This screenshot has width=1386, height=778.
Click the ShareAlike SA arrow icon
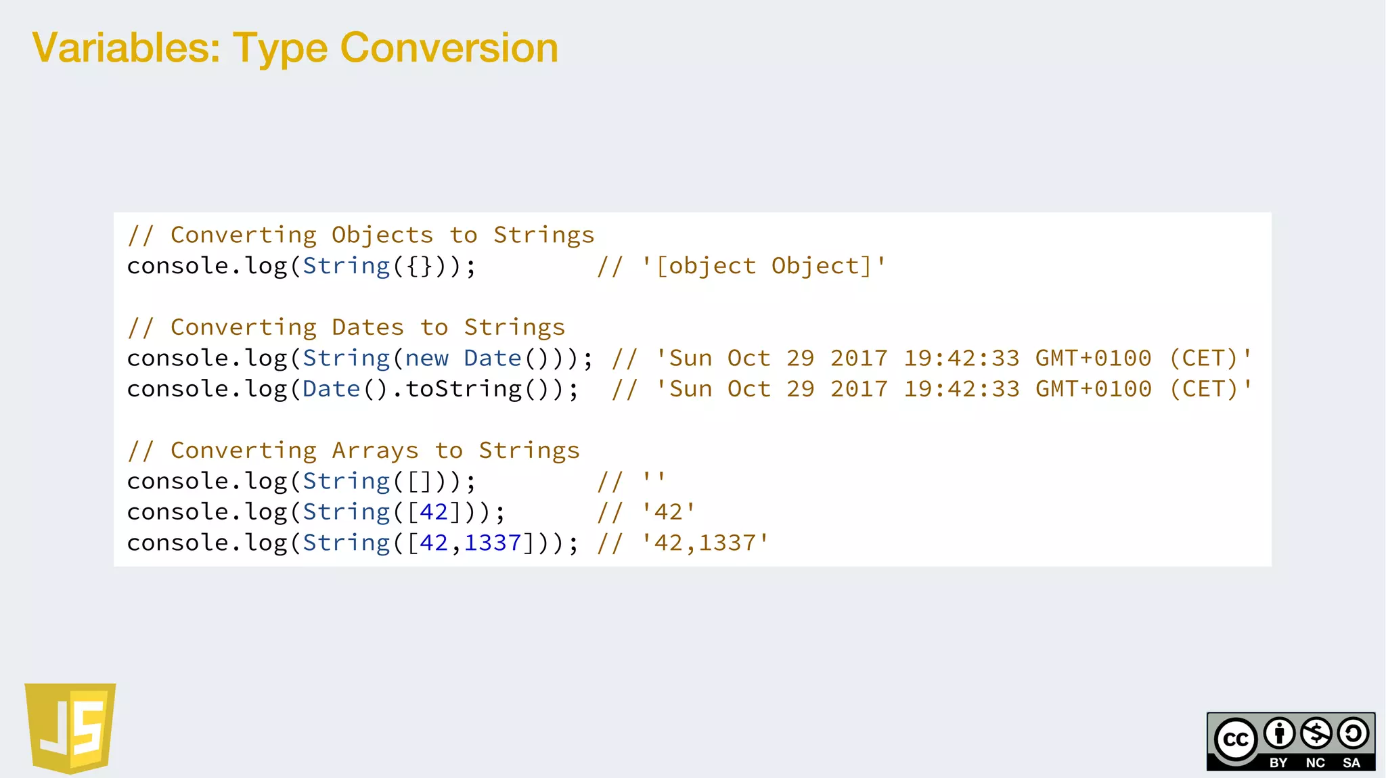pyautogui.click(x=1353, y=733)
